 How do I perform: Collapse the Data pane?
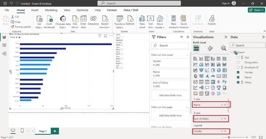point(263,37)
